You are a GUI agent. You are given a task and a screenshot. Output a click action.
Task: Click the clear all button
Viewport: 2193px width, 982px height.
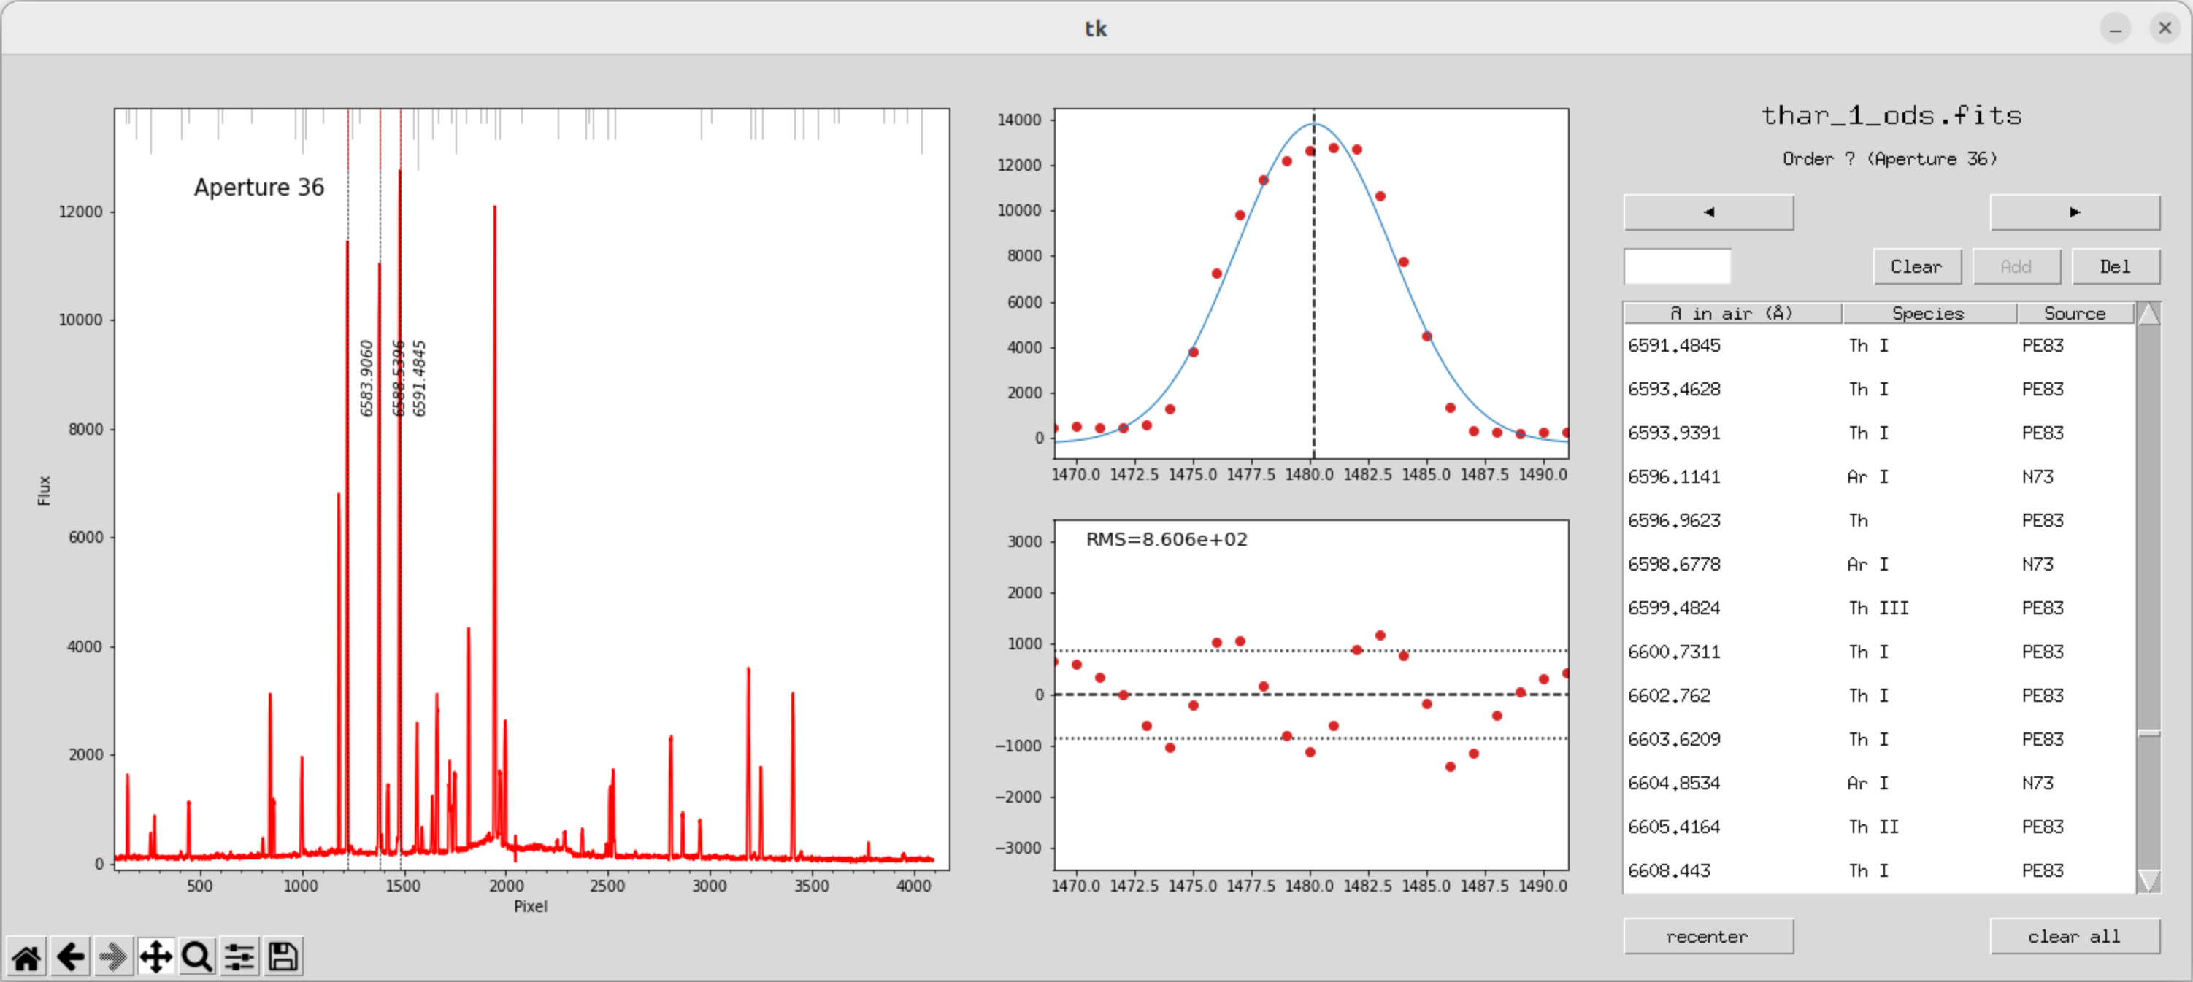point(2074,936)
